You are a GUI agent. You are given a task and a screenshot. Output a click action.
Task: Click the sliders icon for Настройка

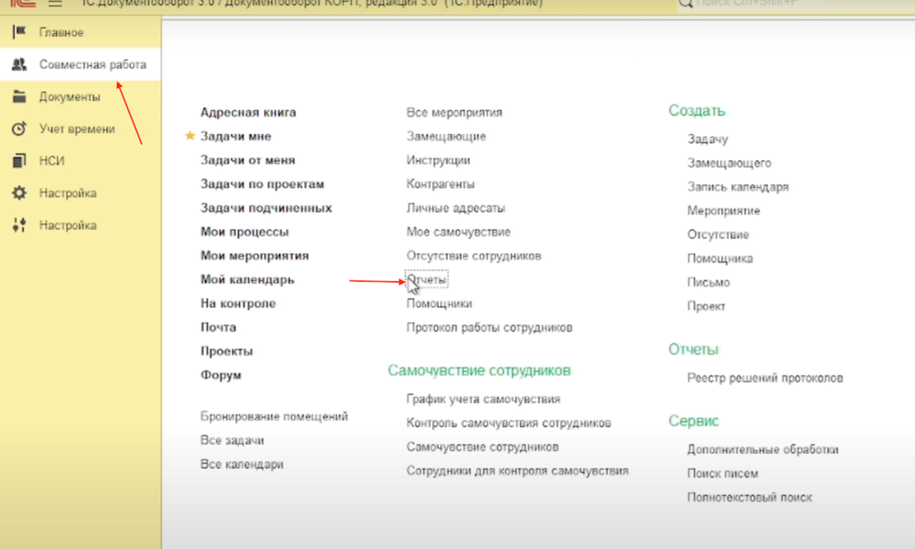tap(19, 225)
